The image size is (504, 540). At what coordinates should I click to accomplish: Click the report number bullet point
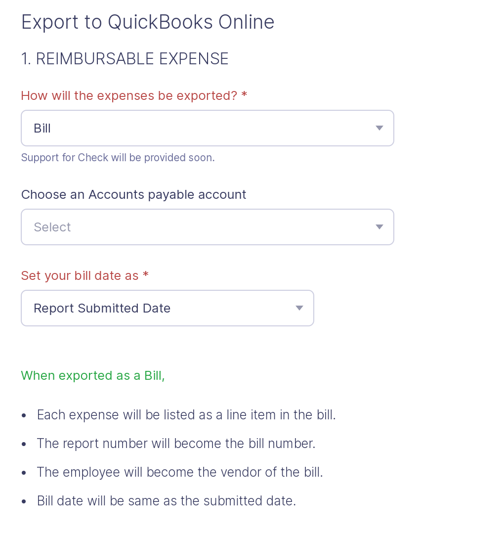click(176, 443)
